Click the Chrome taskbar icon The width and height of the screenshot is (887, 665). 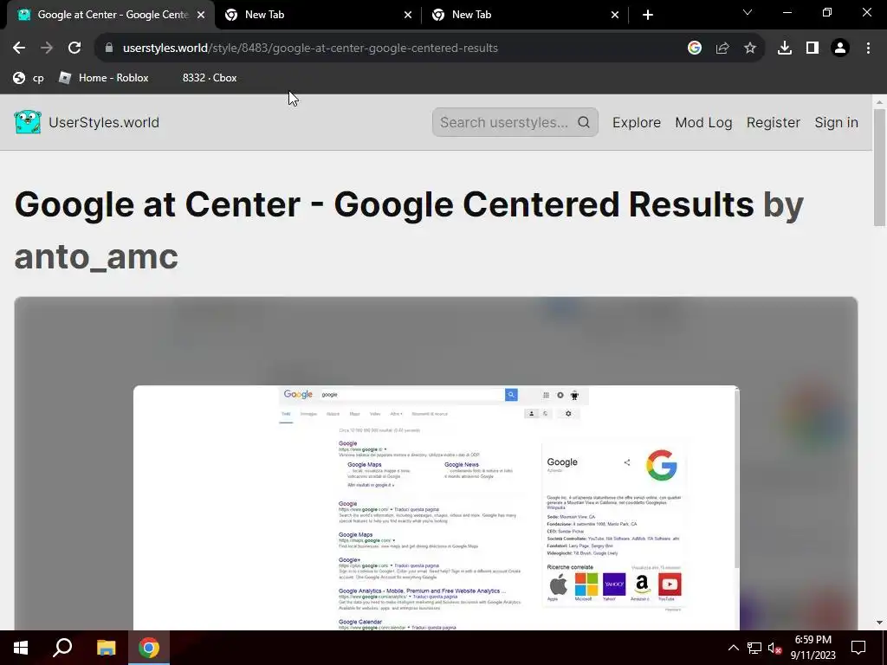point(149,648)
